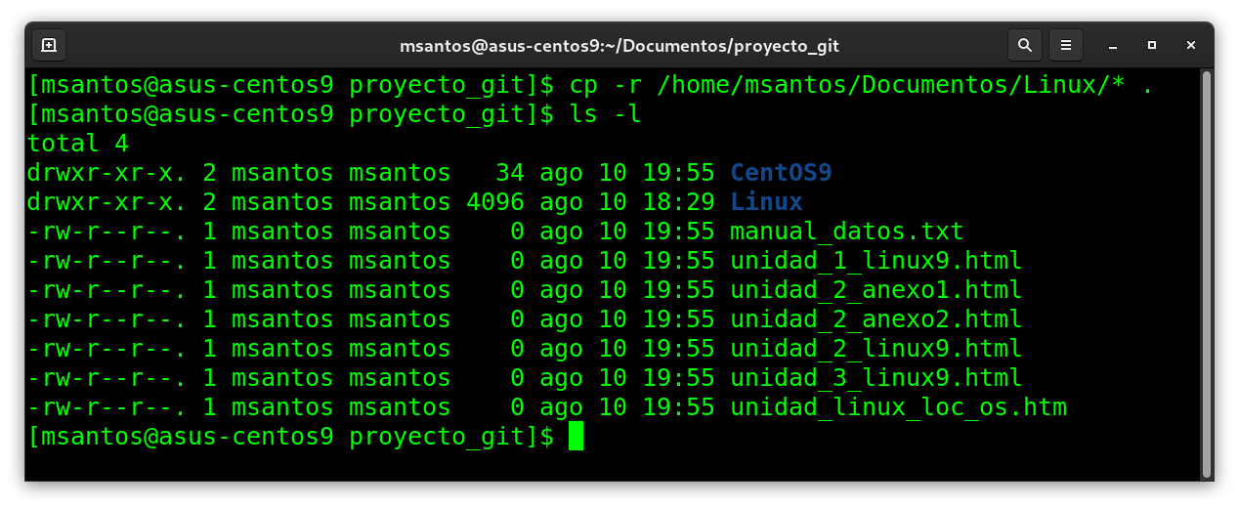Screen dimensions: 1239x509
Task: Click the blue Linux directory name
Action: 766,202
